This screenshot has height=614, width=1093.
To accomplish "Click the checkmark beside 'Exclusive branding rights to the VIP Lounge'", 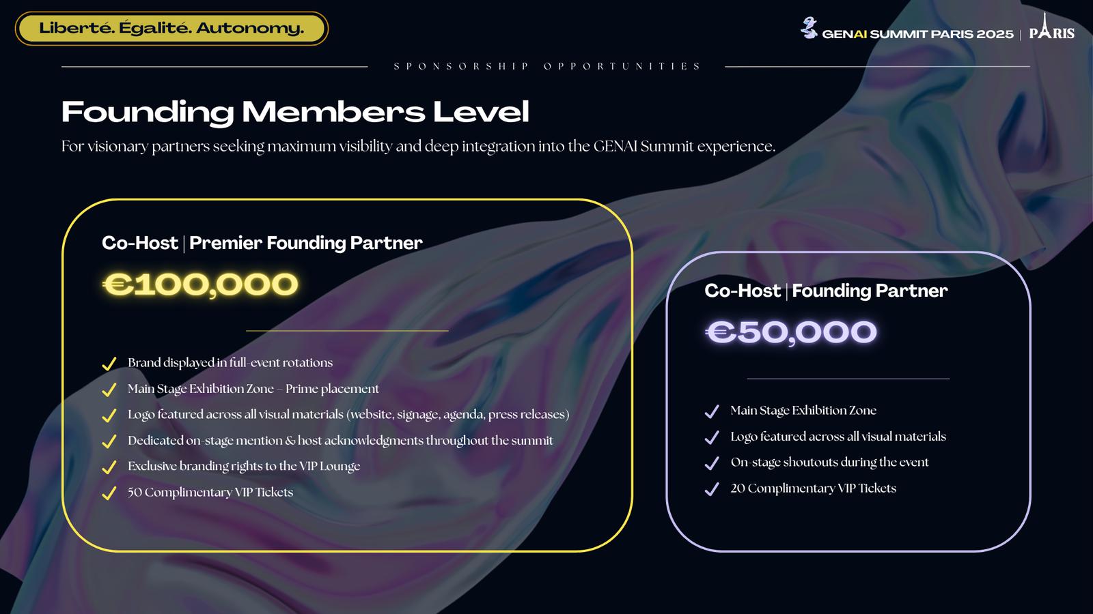I will point(109,467).
